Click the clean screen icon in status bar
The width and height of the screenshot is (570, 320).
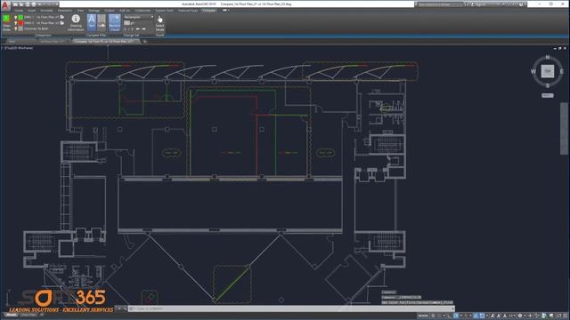(x=558, y=316)
